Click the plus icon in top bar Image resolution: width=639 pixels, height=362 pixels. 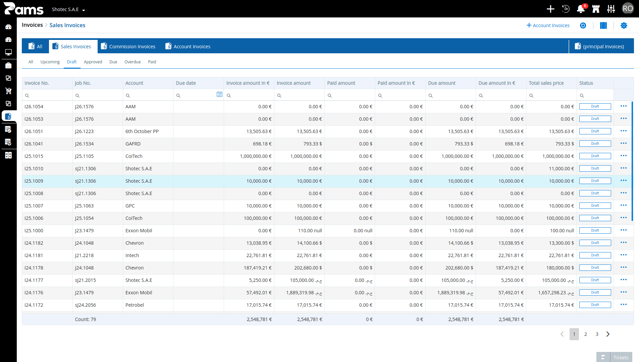pyautogui.click(x=550, y=9)
